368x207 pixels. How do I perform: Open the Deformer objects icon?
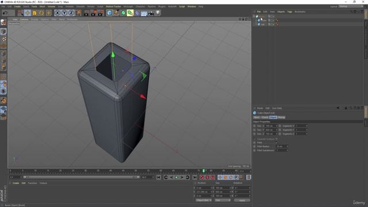137,13
